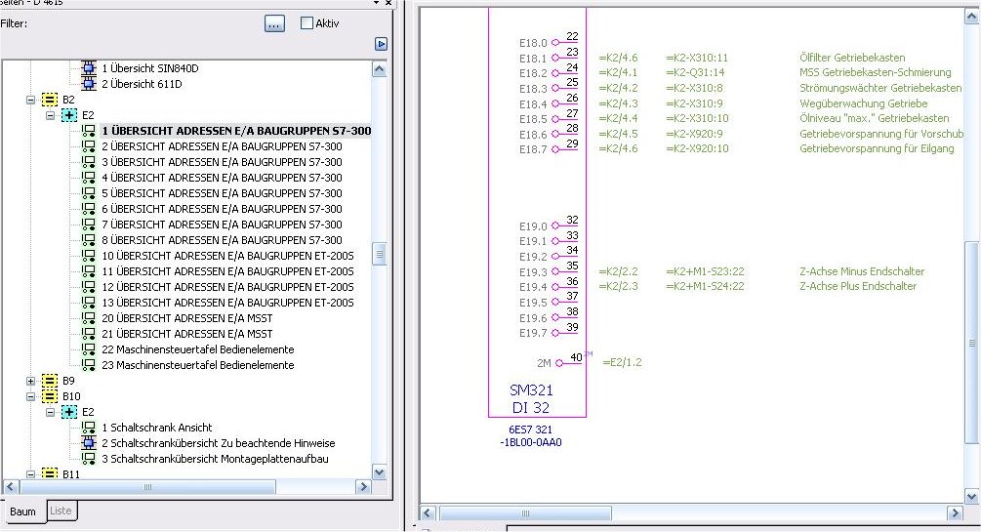Click page icon of 5 ÜBERSICHT ADRESSEN S7-300
Screen dimensions: 981x532
click(x=89, y=193)
